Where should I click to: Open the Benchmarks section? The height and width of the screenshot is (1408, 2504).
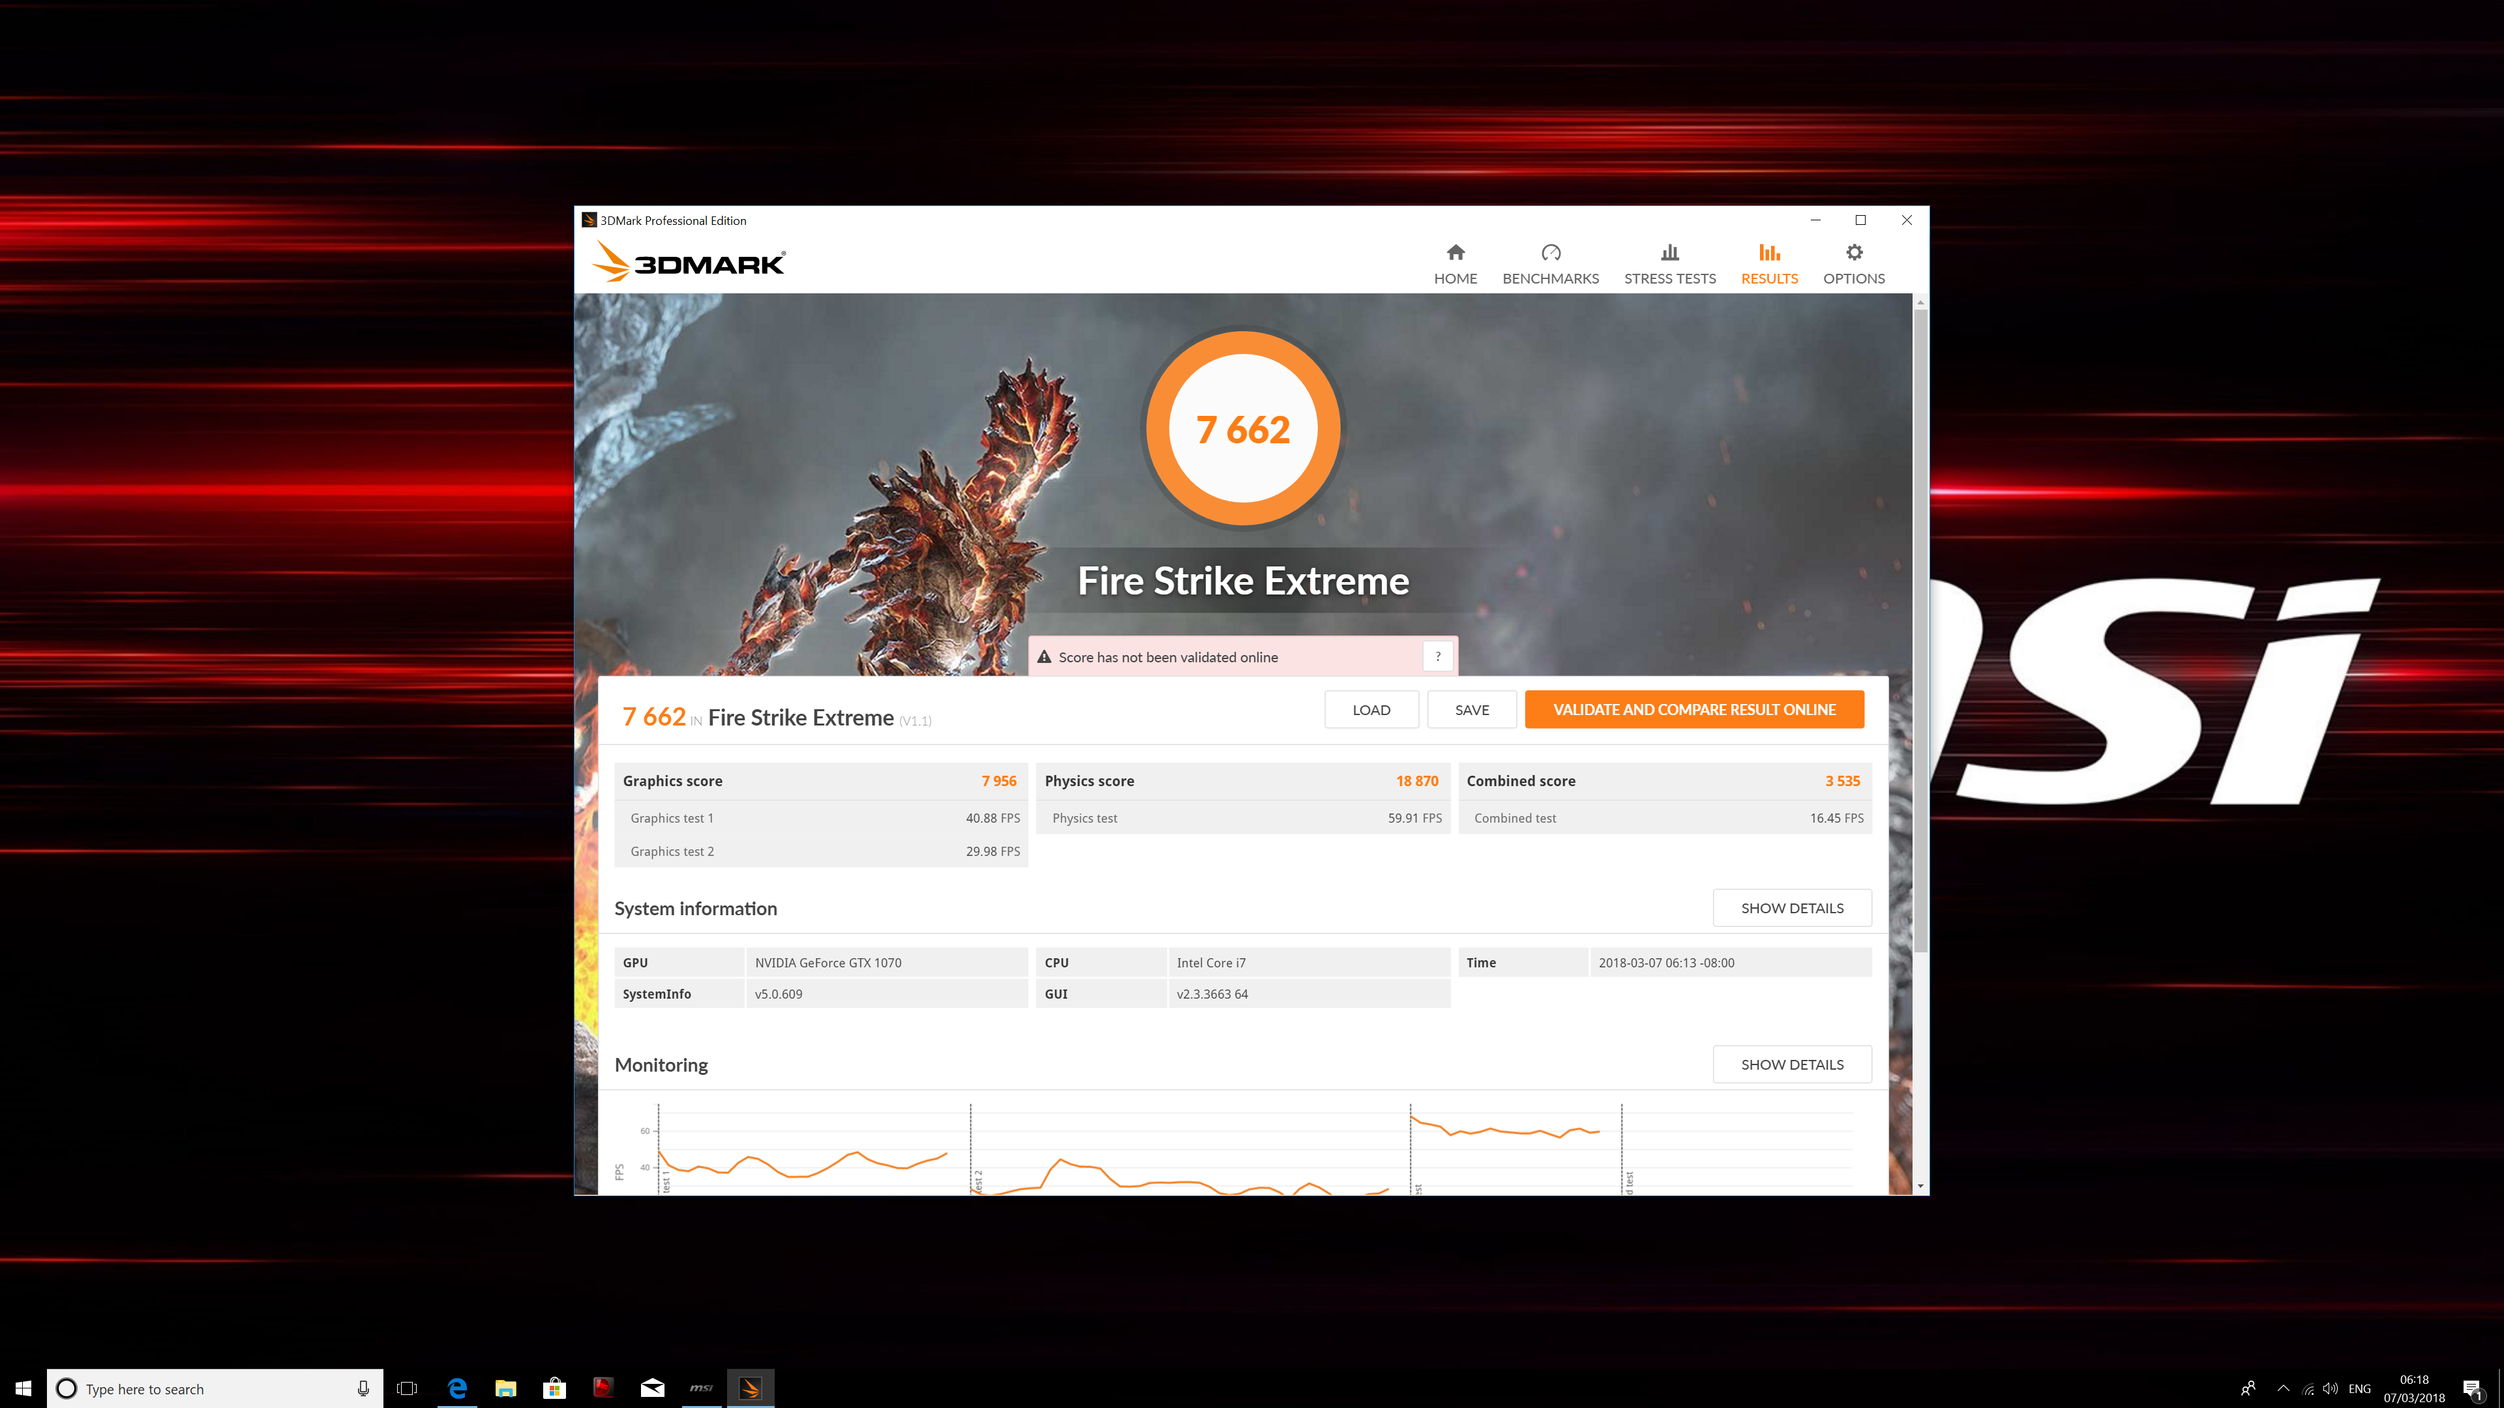pyautogui.click(x=1551, y=264)
